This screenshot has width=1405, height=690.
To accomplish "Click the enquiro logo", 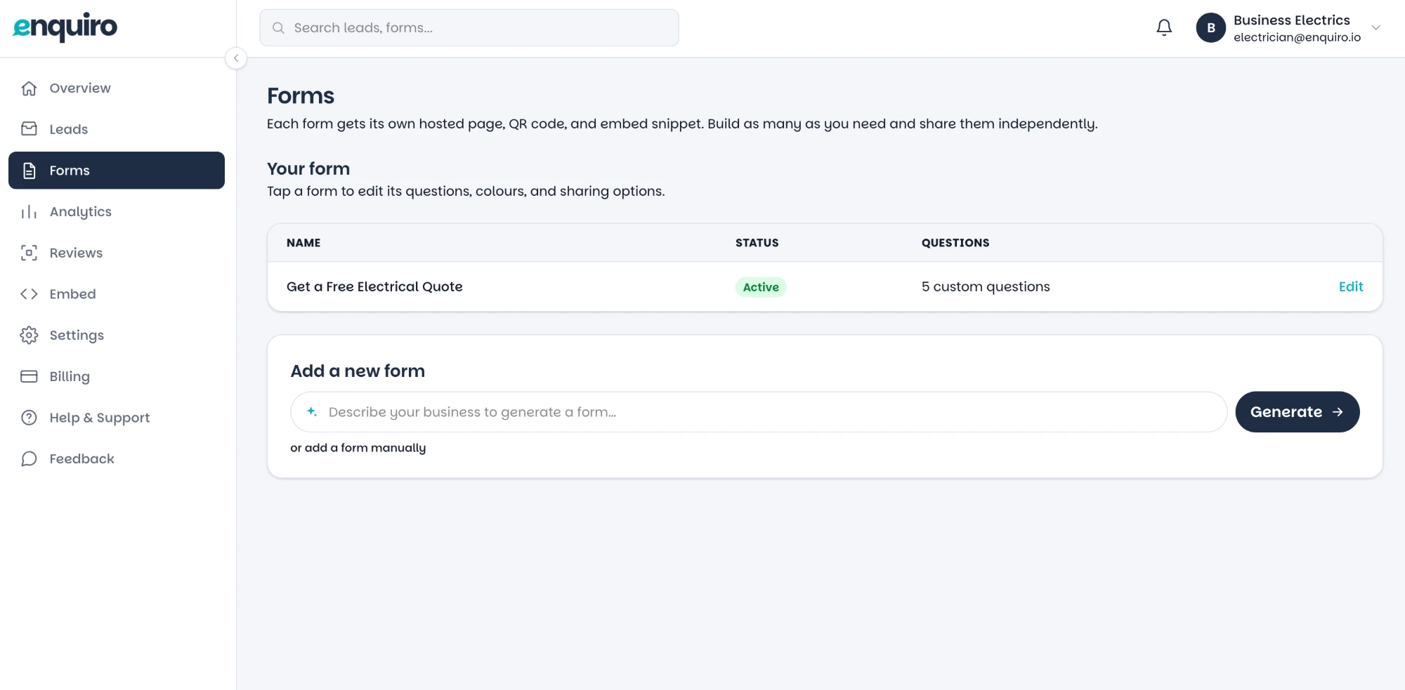I will coord(65,27).
